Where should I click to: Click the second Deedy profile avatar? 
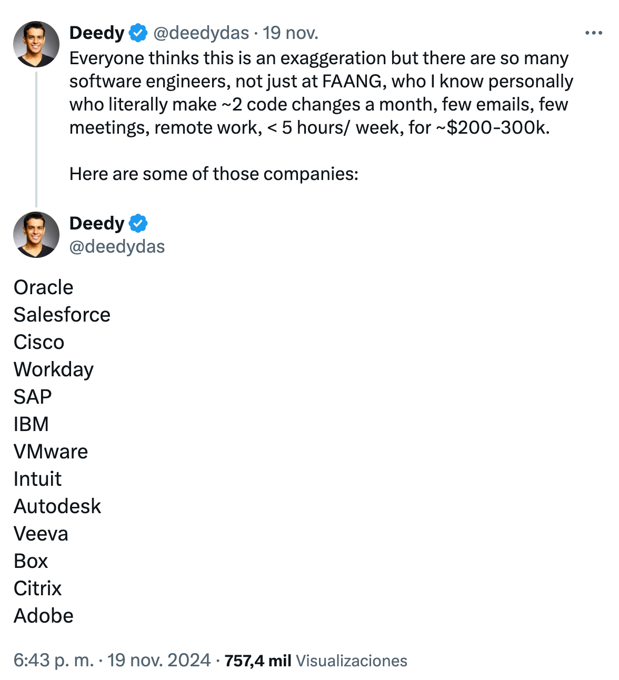point(36,235)
